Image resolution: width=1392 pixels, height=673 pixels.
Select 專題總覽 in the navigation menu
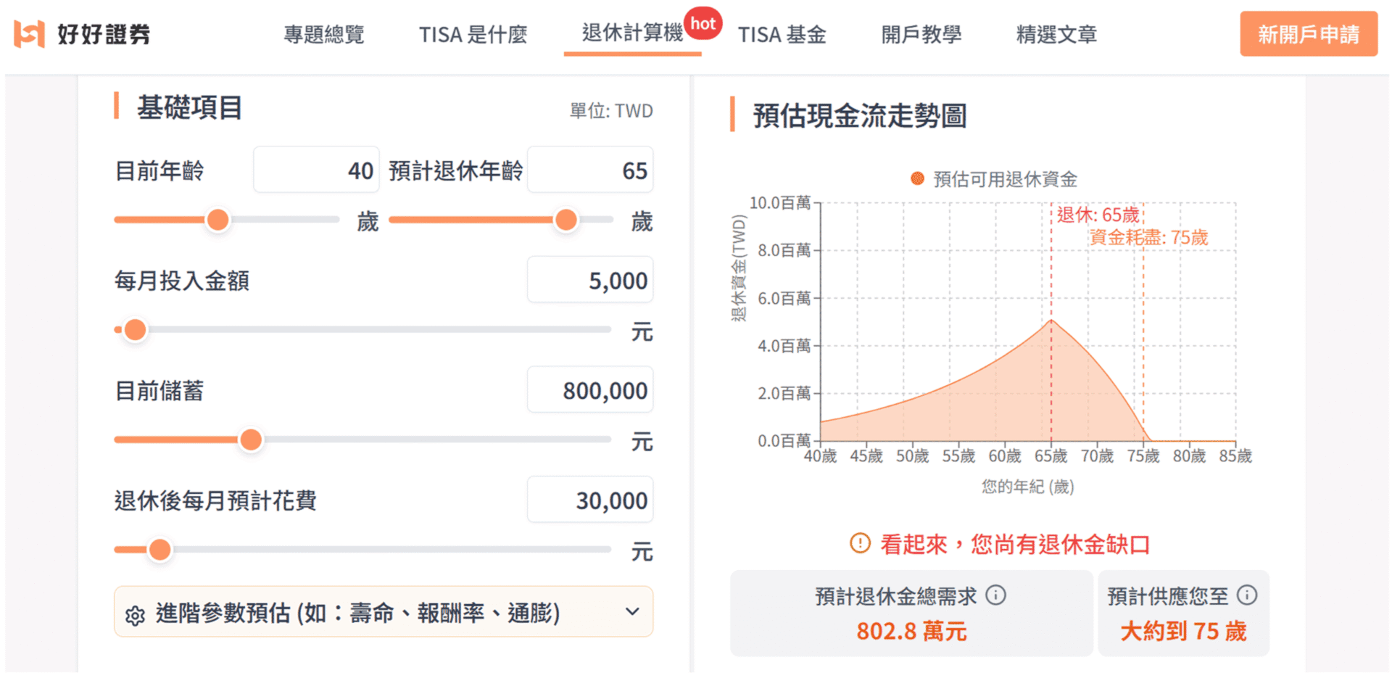coord(324,34)
